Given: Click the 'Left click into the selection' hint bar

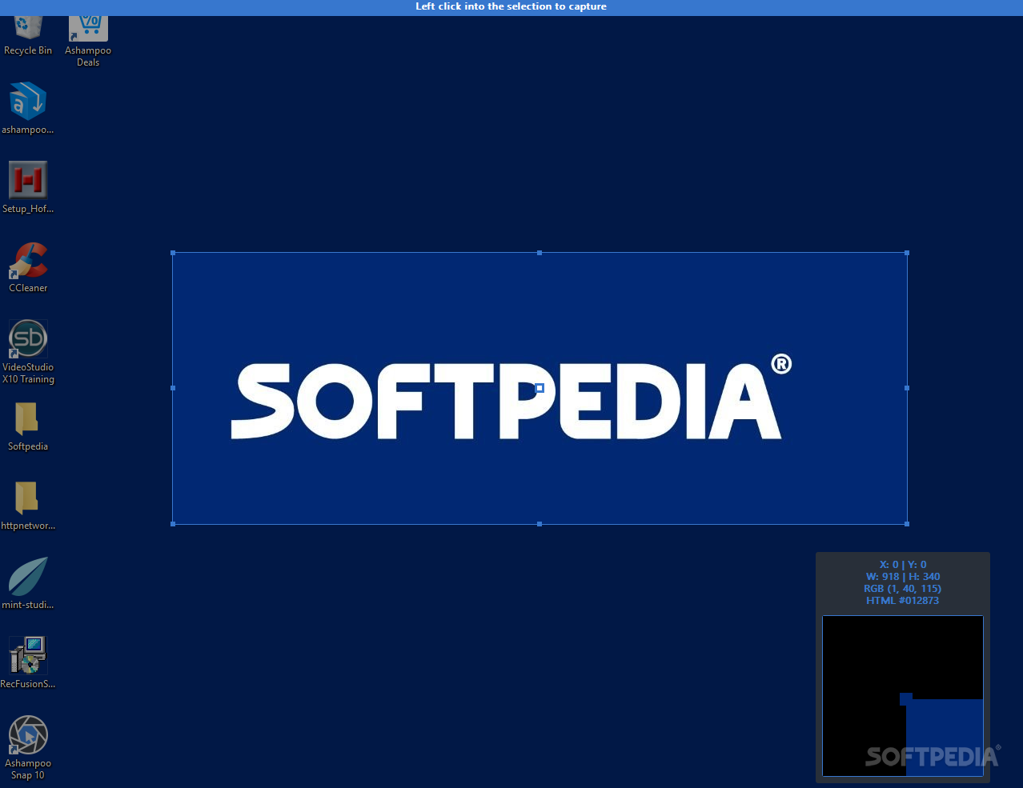Looking at the screenshot, I should pyautogui.click(x=511, y=7).
